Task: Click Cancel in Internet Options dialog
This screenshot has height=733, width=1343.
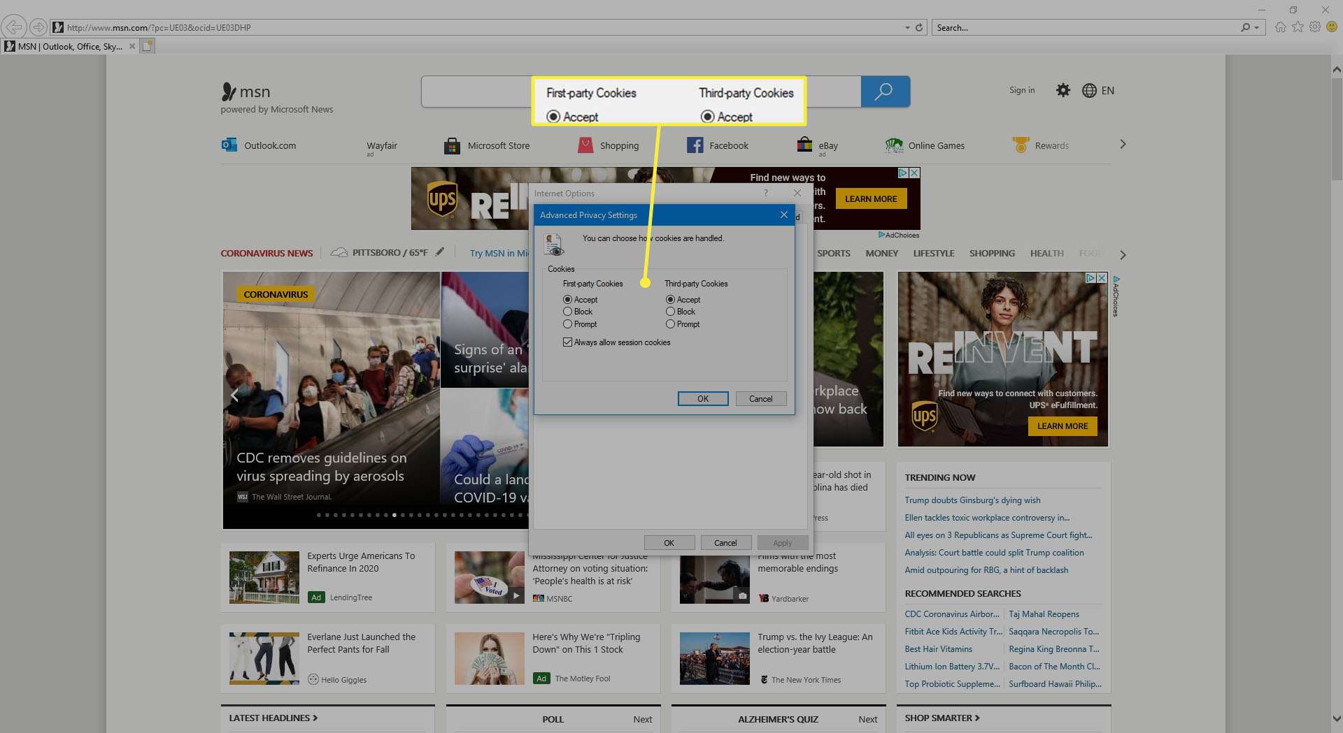Action: 725,542
